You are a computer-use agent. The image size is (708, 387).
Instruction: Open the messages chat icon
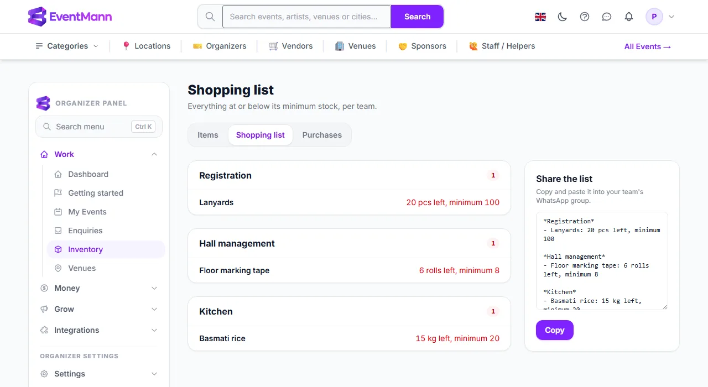pos(607,17)
